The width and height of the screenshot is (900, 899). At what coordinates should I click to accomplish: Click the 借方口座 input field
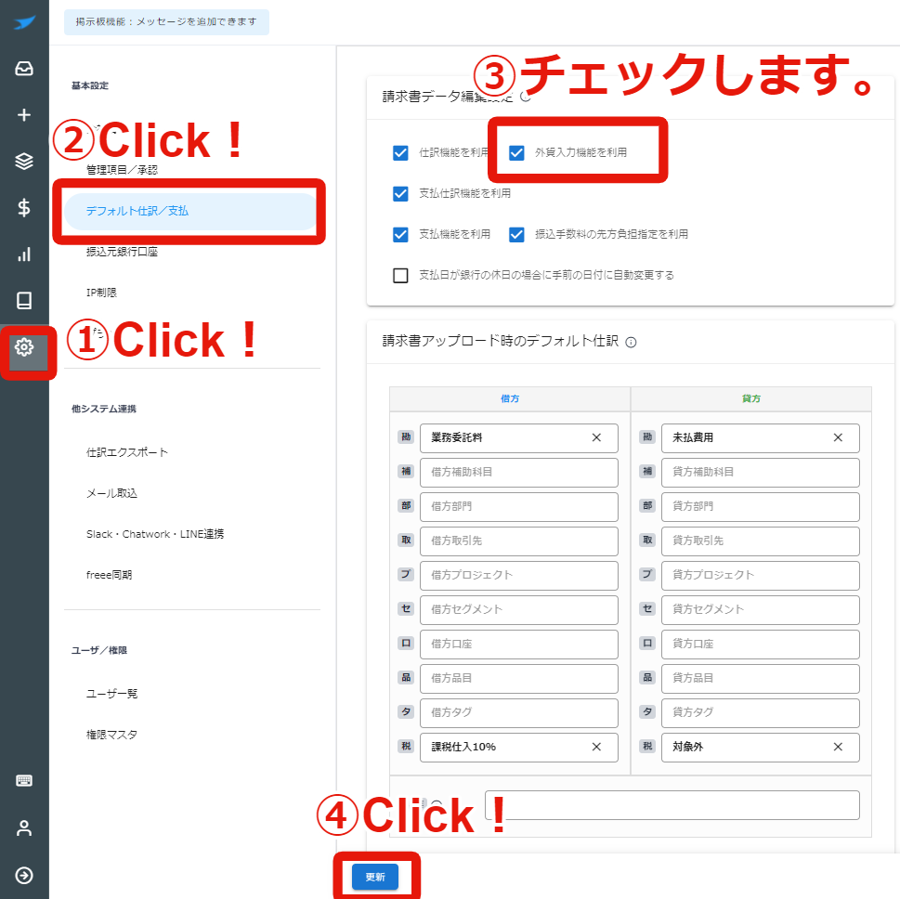tap(519, 645)
